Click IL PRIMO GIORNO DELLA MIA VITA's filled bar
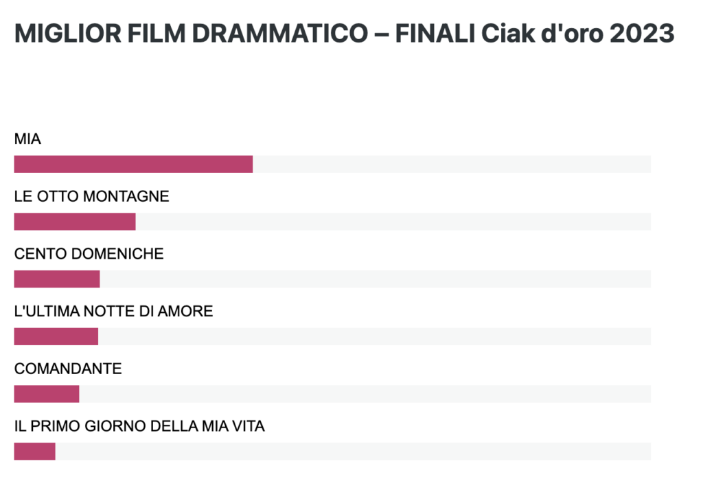This screenshot has width=703, height=479. 35,452
